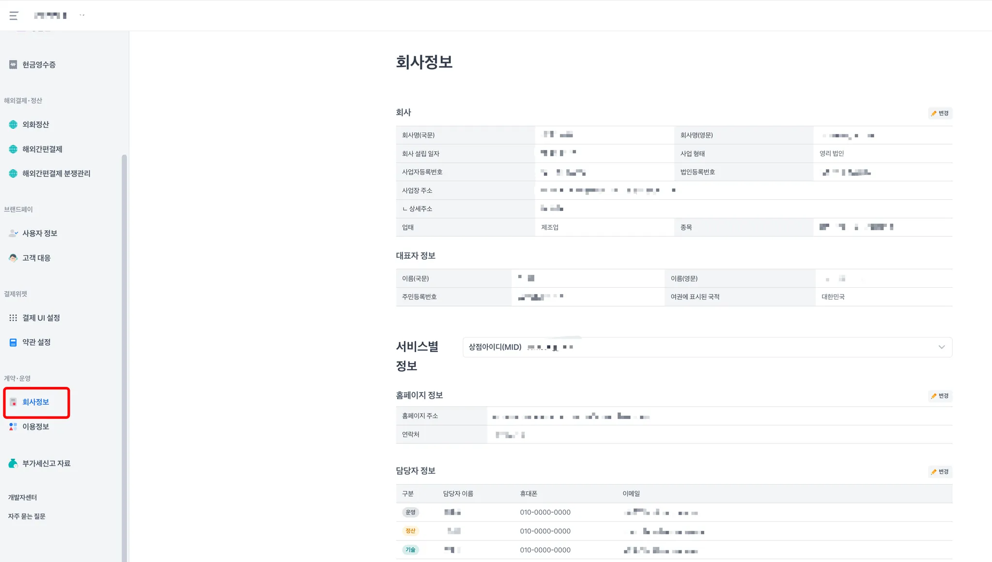Open 현금영수증 sidebar icon

tap(13, 65)
